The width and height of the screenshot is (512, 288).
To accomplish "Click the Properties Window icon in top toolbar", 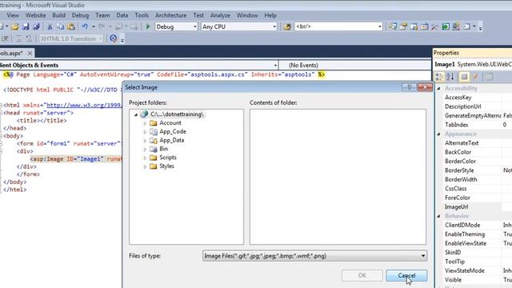I will pyautogui.click(x=403, y=26).
